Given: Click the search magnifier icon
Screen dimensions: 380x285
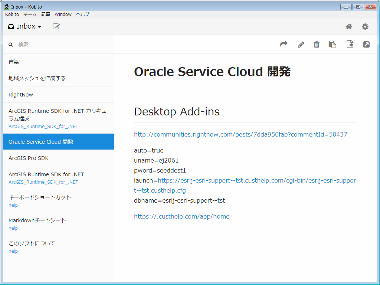Looking at the screenshot, I should coord(11,45).
